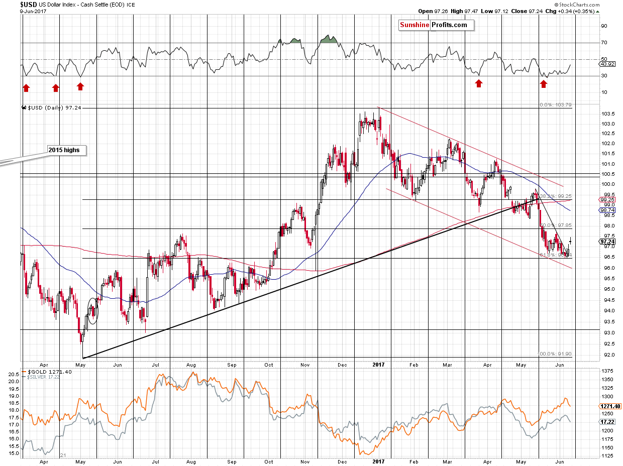Click the "38.2%: 99.25" Fibonacci retracement label
Screen dimensions: 623x466
pyautogui.click(x=556, y=196)
